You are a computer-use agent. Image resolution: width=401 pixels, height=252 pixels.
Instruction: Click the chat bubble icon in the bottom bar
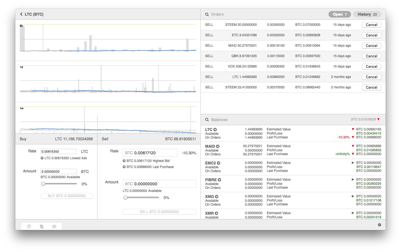[x=54, y=226]
